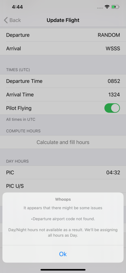Viewport: 126px width, 273px height.
Task: Tap the cellular signal dots indicator
Action: pos(100,8)
